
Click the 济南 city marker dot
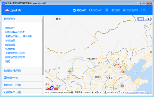122,84
